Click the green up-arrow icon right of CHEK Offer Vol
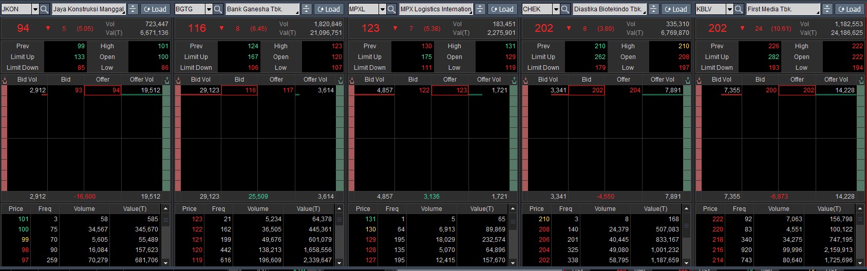Viewport: 867px width, 271px height. tap(688, 80)
